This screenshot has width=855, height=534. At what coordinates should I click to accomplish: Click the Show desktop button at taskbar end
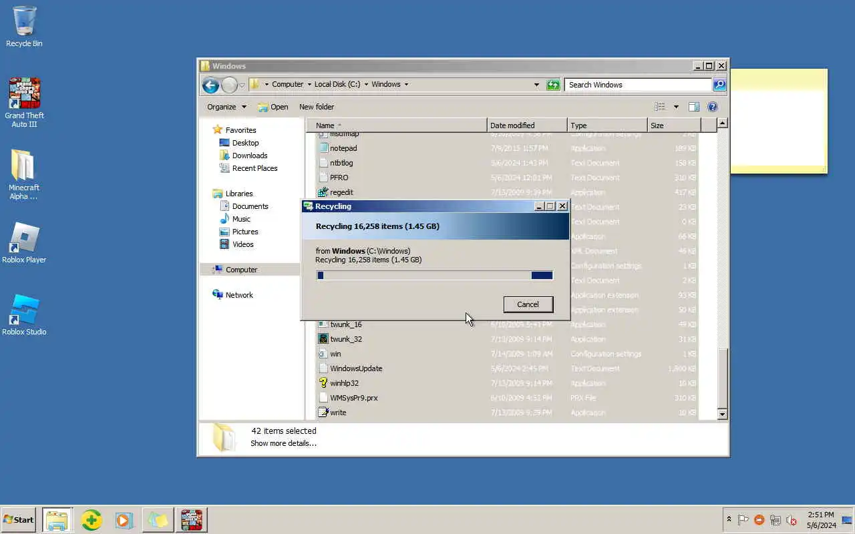coord(848,519)
